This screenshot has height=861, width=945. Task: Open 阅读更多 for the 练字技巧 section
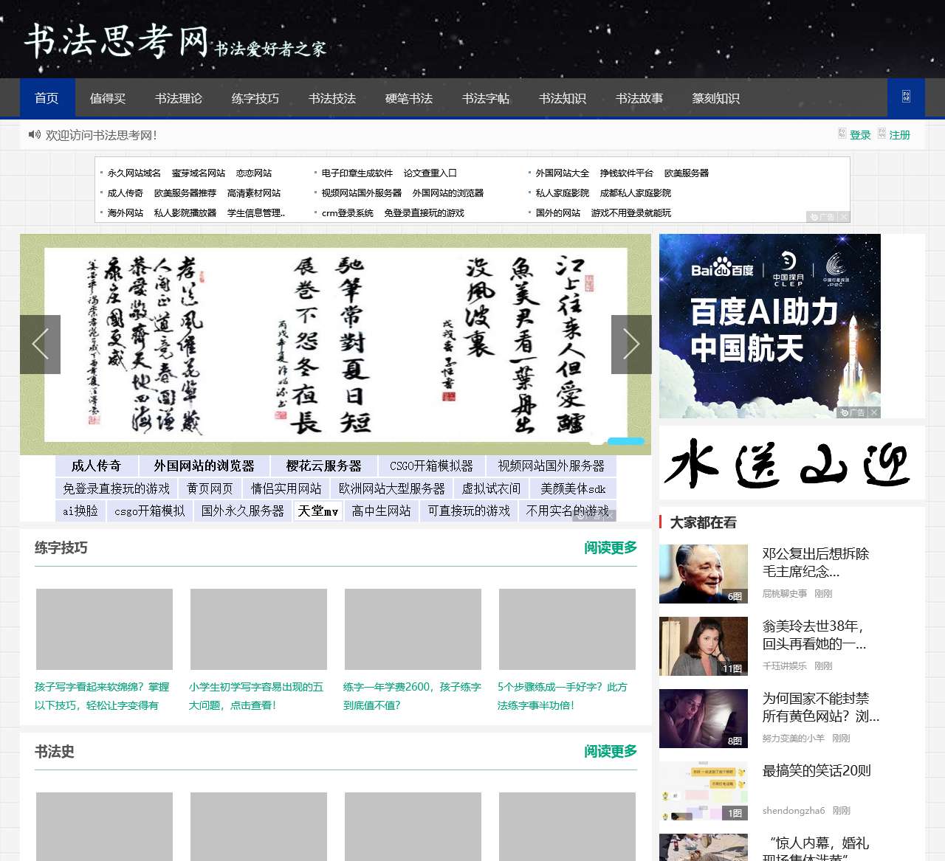tap(608, 547)
